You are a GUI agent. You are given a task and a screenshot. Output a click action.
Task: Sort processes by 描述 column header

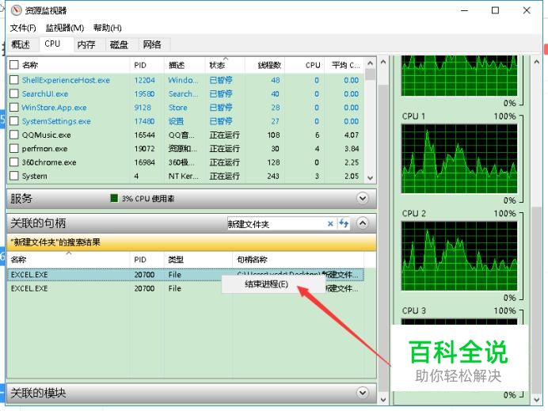(x=185, y=65)
